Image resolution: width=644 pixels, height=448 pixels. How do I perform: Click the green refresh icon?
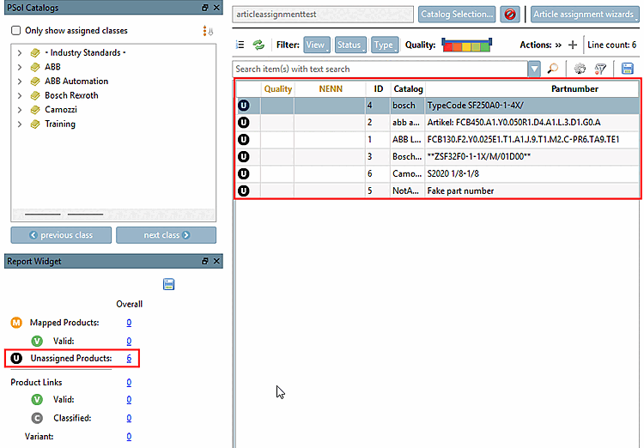coord(258,45)
